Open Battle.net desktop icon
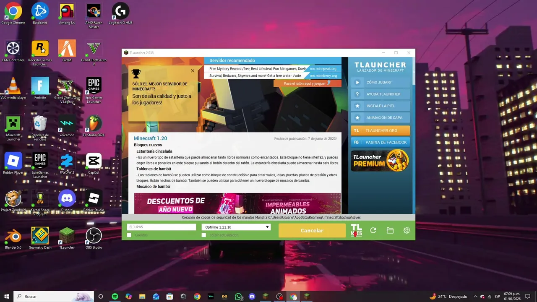537x302 pixels. [x=40, y=13]
